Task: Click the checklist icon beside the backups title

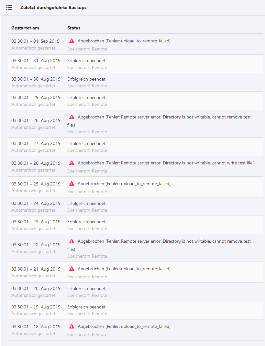Action: 9,7
